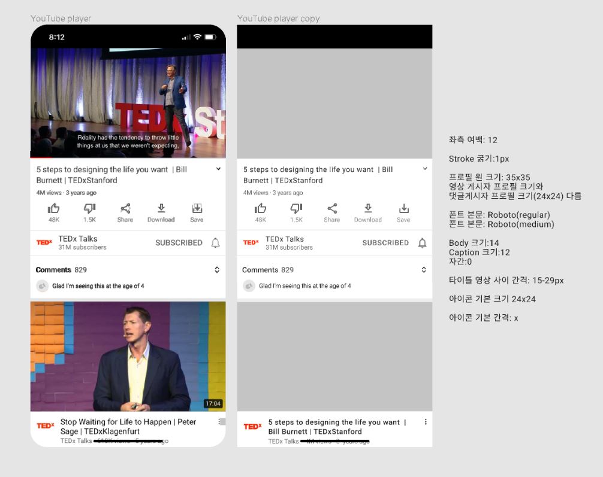The height and width of the screenshot is (477, 603).
Task: Click the TEDxStanford video player image
Action: coord(128,102)
